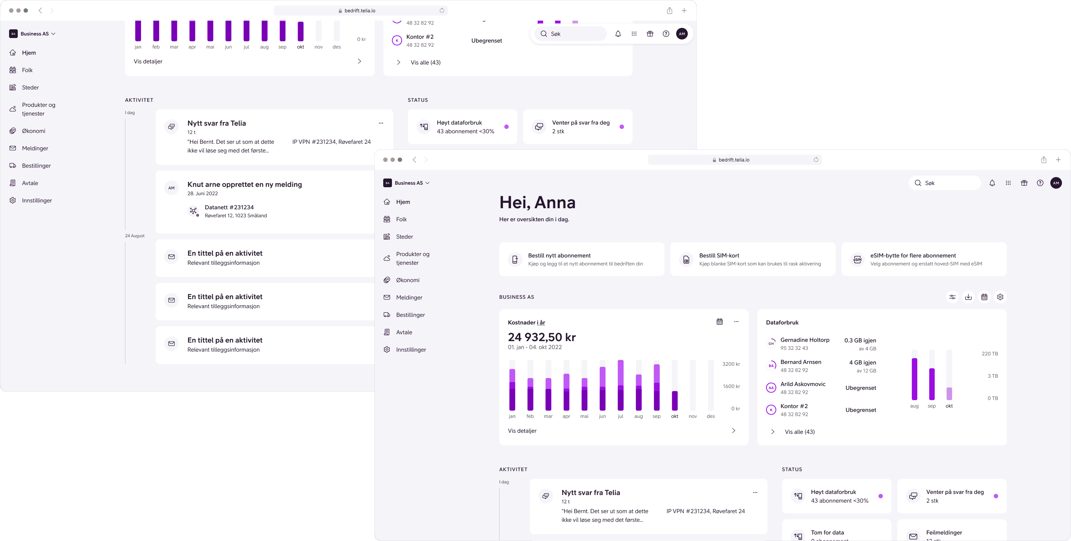
Task: Click the notification bell in front window
Action: tap(992, 183)
